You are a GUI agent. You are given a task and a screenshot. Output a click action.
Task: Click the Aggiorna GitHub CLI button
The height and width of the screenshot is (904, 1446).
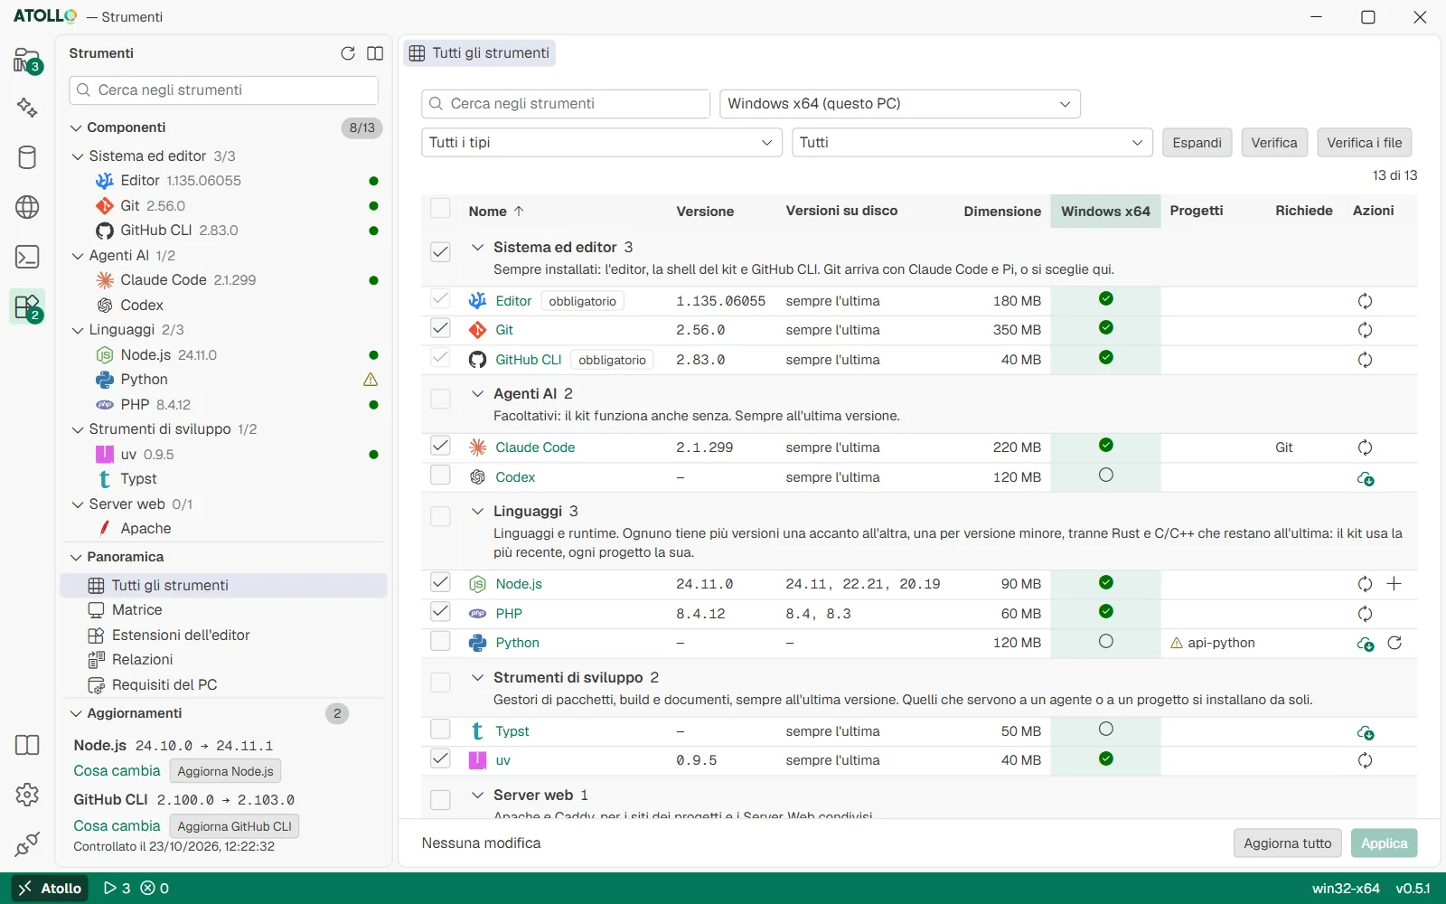[234, 826]
